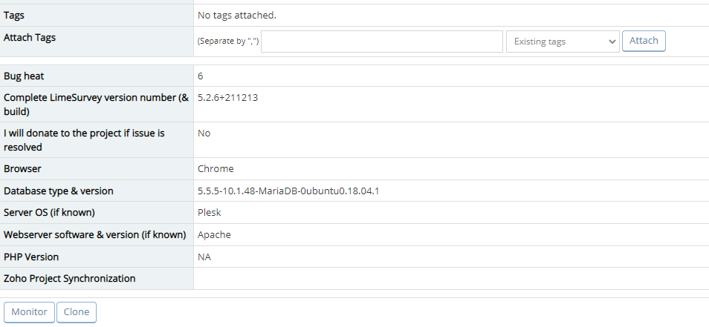Open the Existing tags dropdown
The image size is (709, 327).
[563, 42]
